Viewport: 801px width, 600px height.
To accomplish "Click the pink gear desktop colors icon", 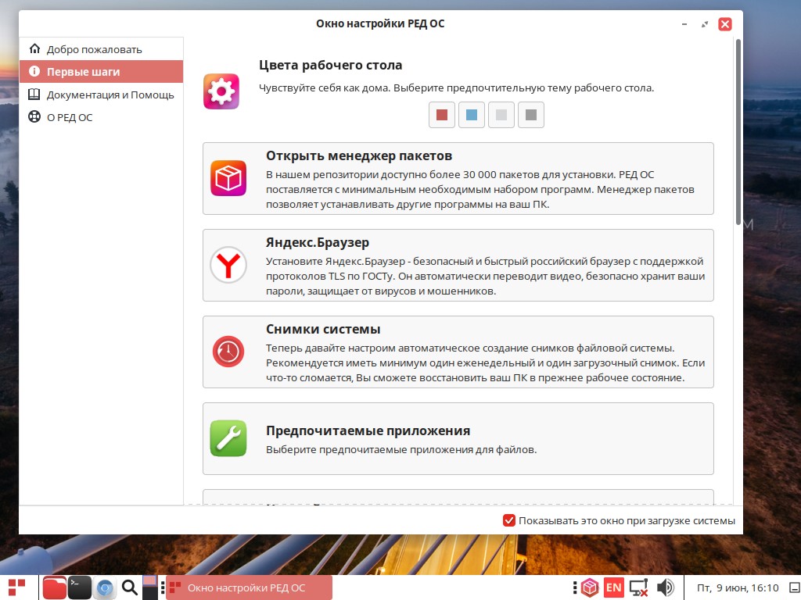I will (221, 91).
